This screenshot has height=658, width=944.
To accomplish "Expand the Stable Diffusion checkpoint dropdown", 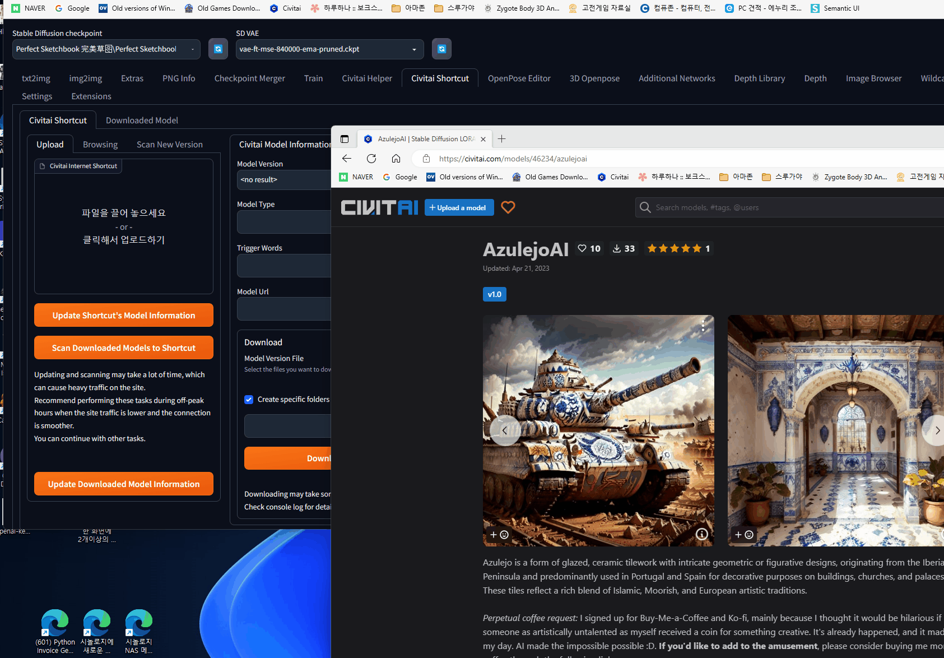I will click(x=106, y=49).
